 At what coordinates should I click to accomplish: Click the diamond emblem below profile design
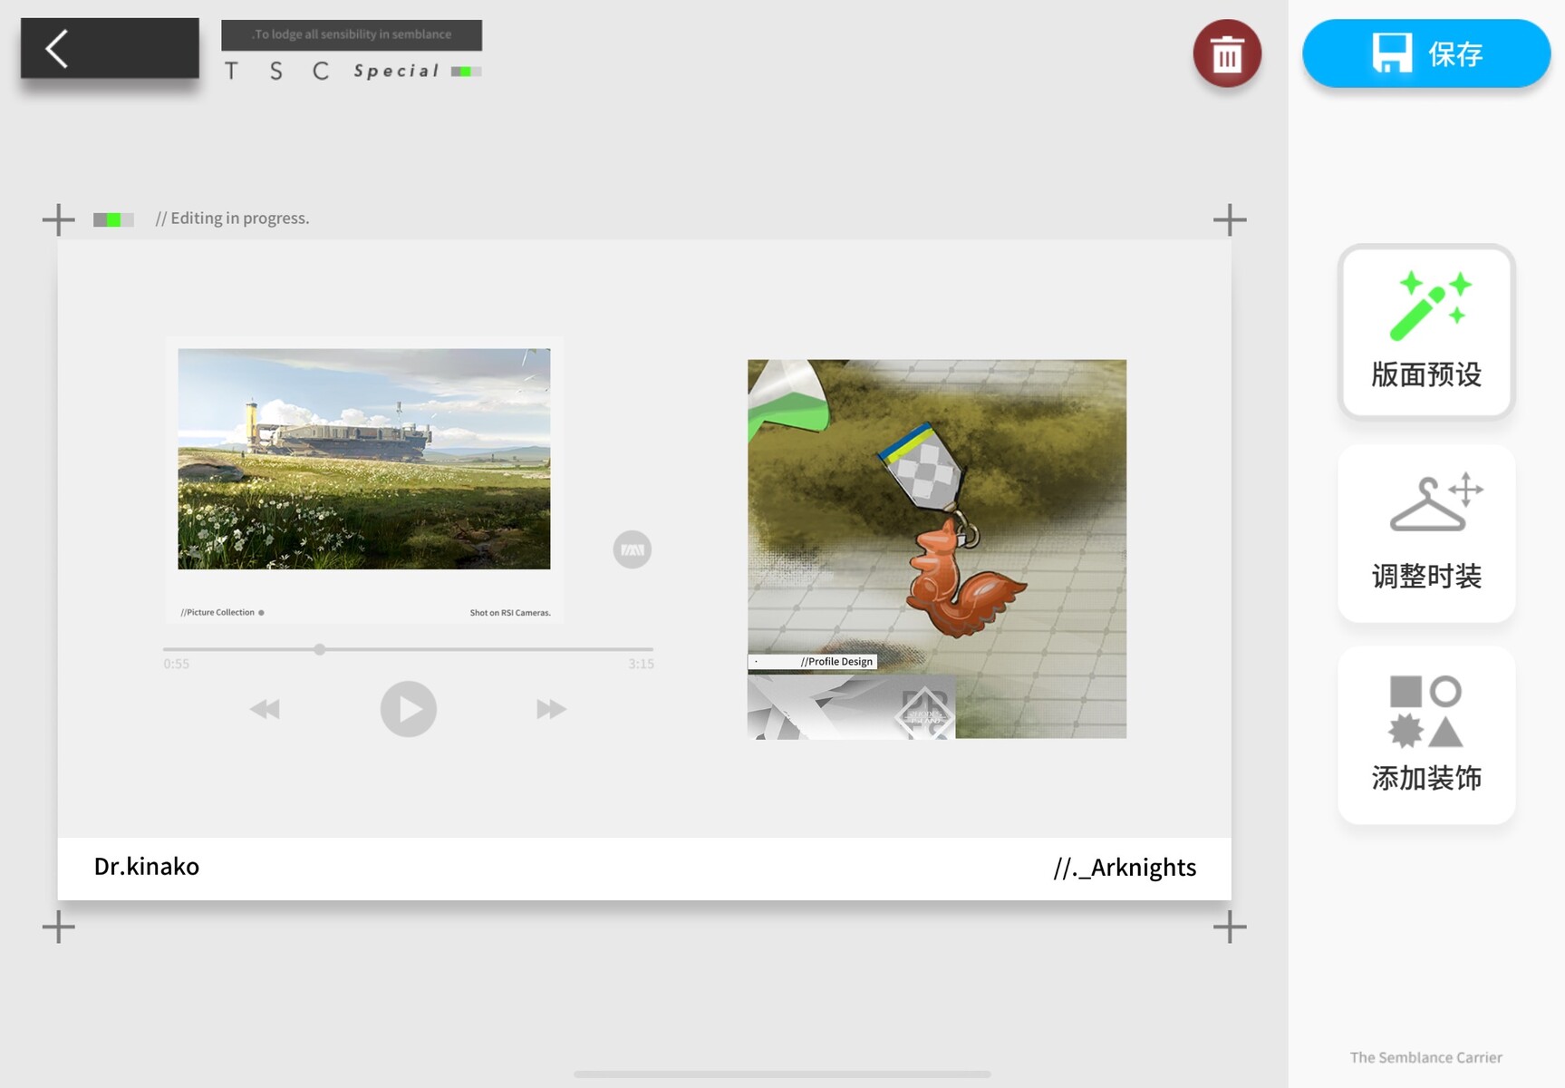[923, 713]
